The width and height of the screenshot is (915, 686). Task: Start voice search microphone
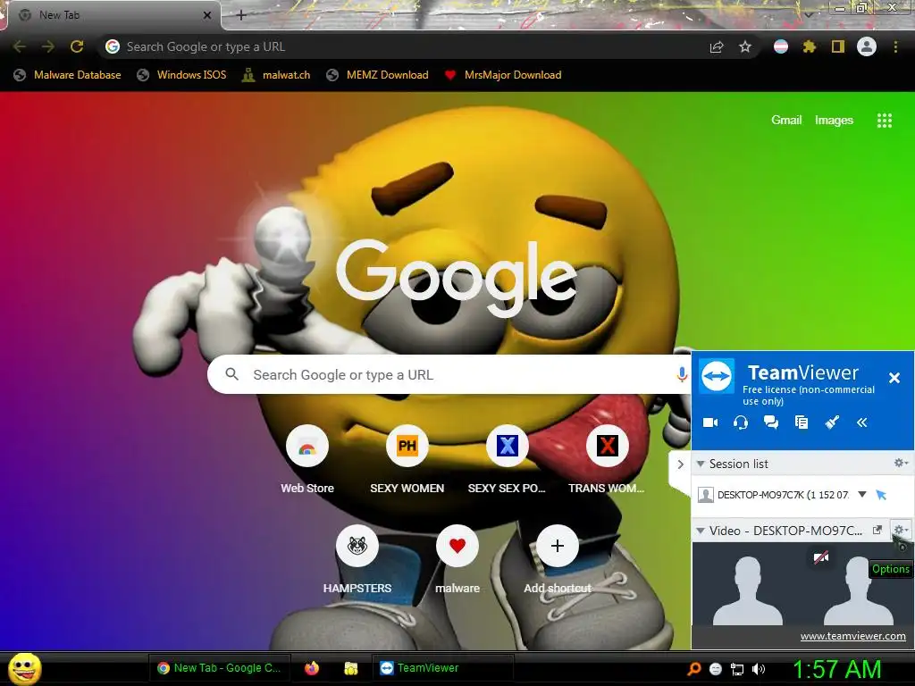(682, 374)
